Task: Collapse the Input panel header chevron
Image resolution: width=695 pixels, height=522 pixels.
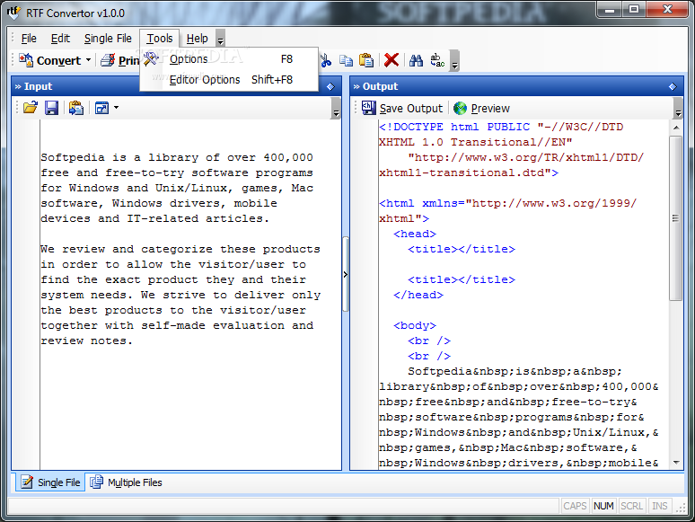Action: point(18,86)
